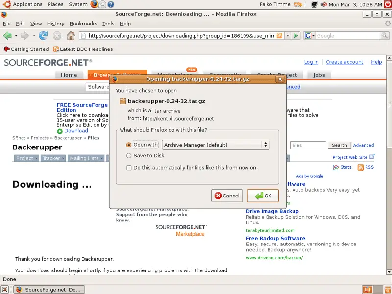
Task: Open the File menu
Action: point(6,24)
